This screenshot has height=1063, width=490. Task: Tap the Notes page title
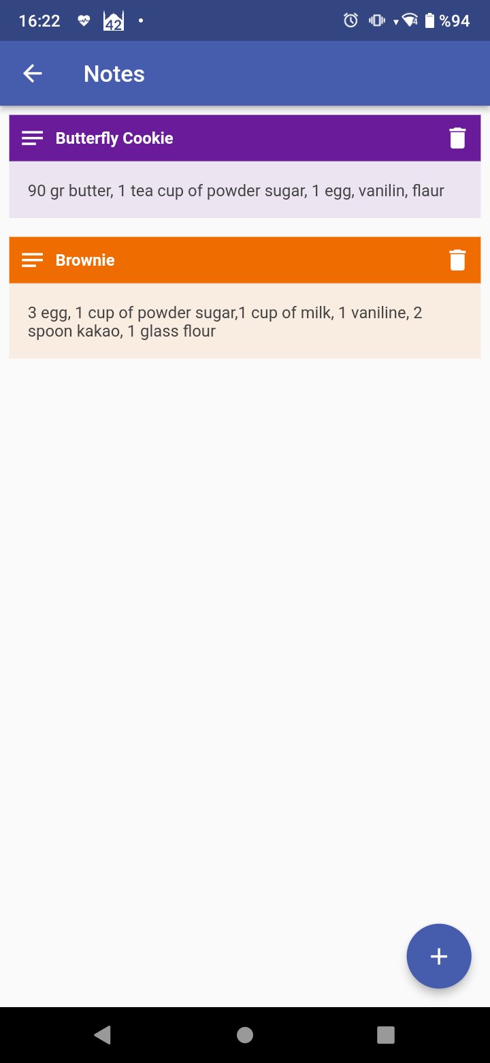tap(114, 74)
